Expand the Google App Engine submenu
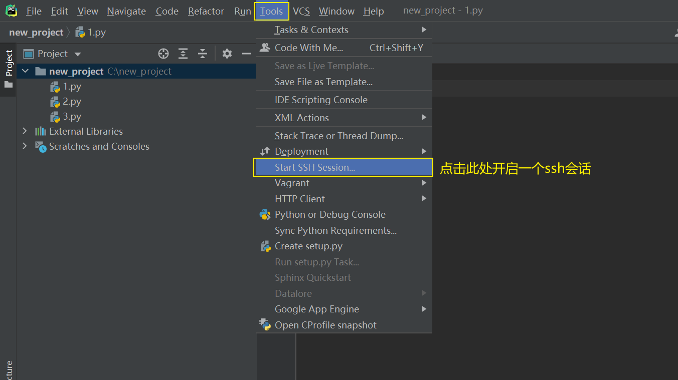Viewport: 678px width, 380px height. tap(344, 309)
